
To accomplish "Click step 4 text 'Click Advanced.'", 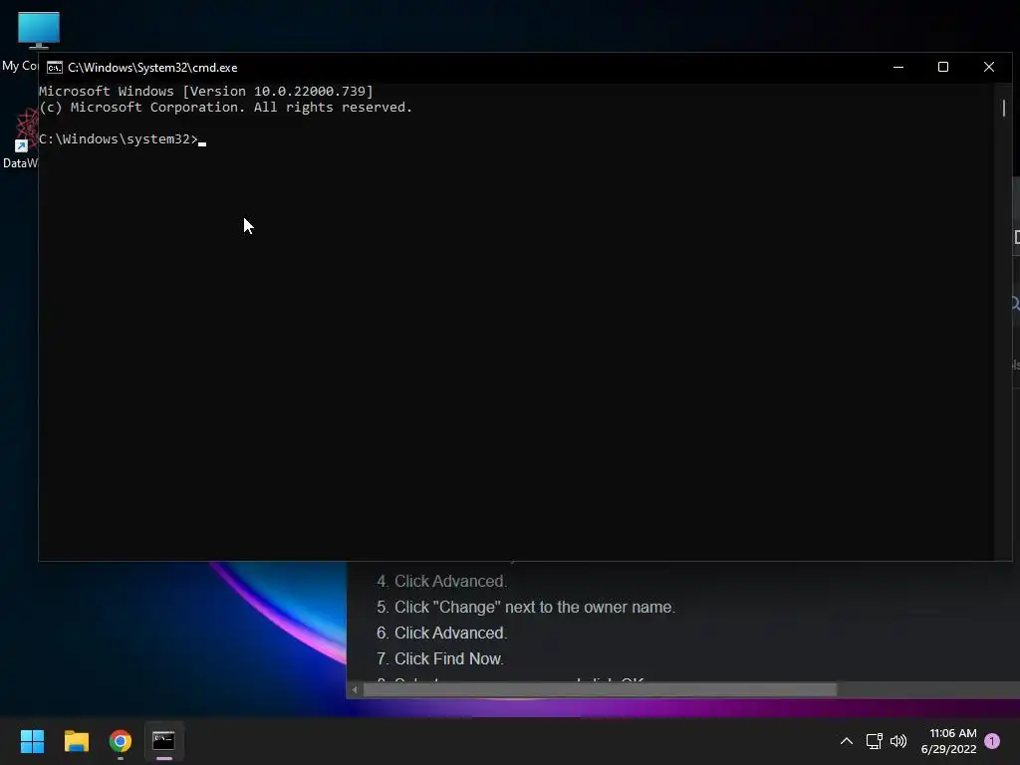I will point(450,581).
